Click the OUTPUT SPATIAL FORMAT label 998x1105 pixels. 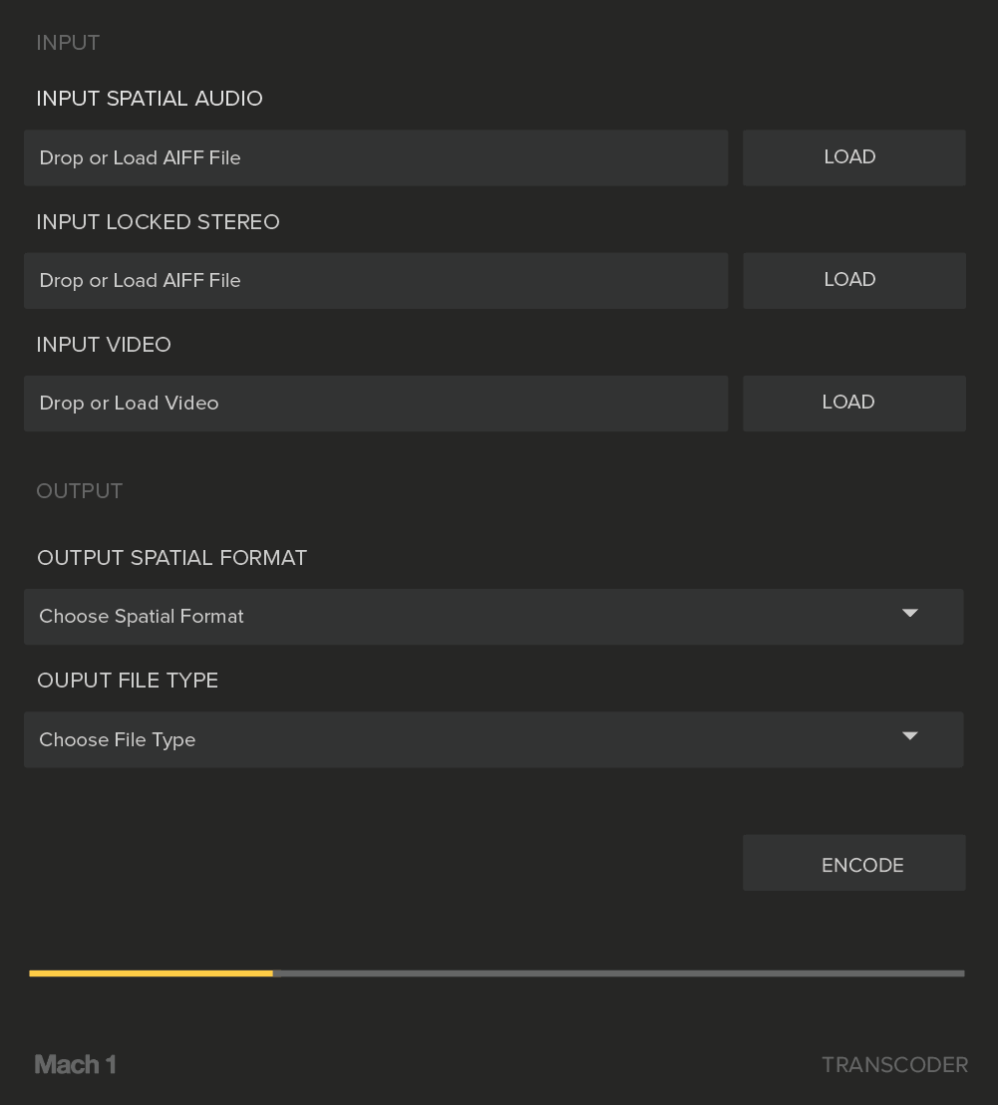[172, 557]
